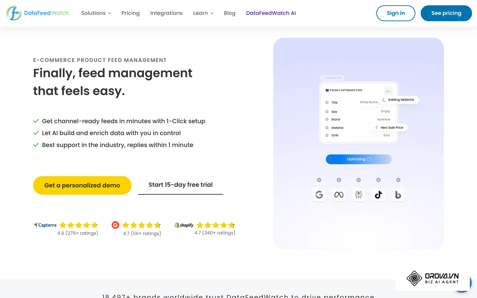Image resolution: width=477 pixels, height=298 pixels.
Task: Click the Adding Material tag
Action: [x=399, y=100]
